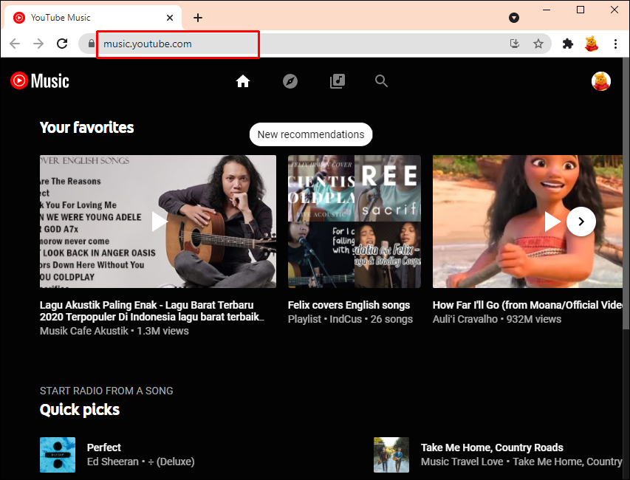Open a new browser tab
The image size is (630, 480).
pyautogui.click(x=198, y=18)
